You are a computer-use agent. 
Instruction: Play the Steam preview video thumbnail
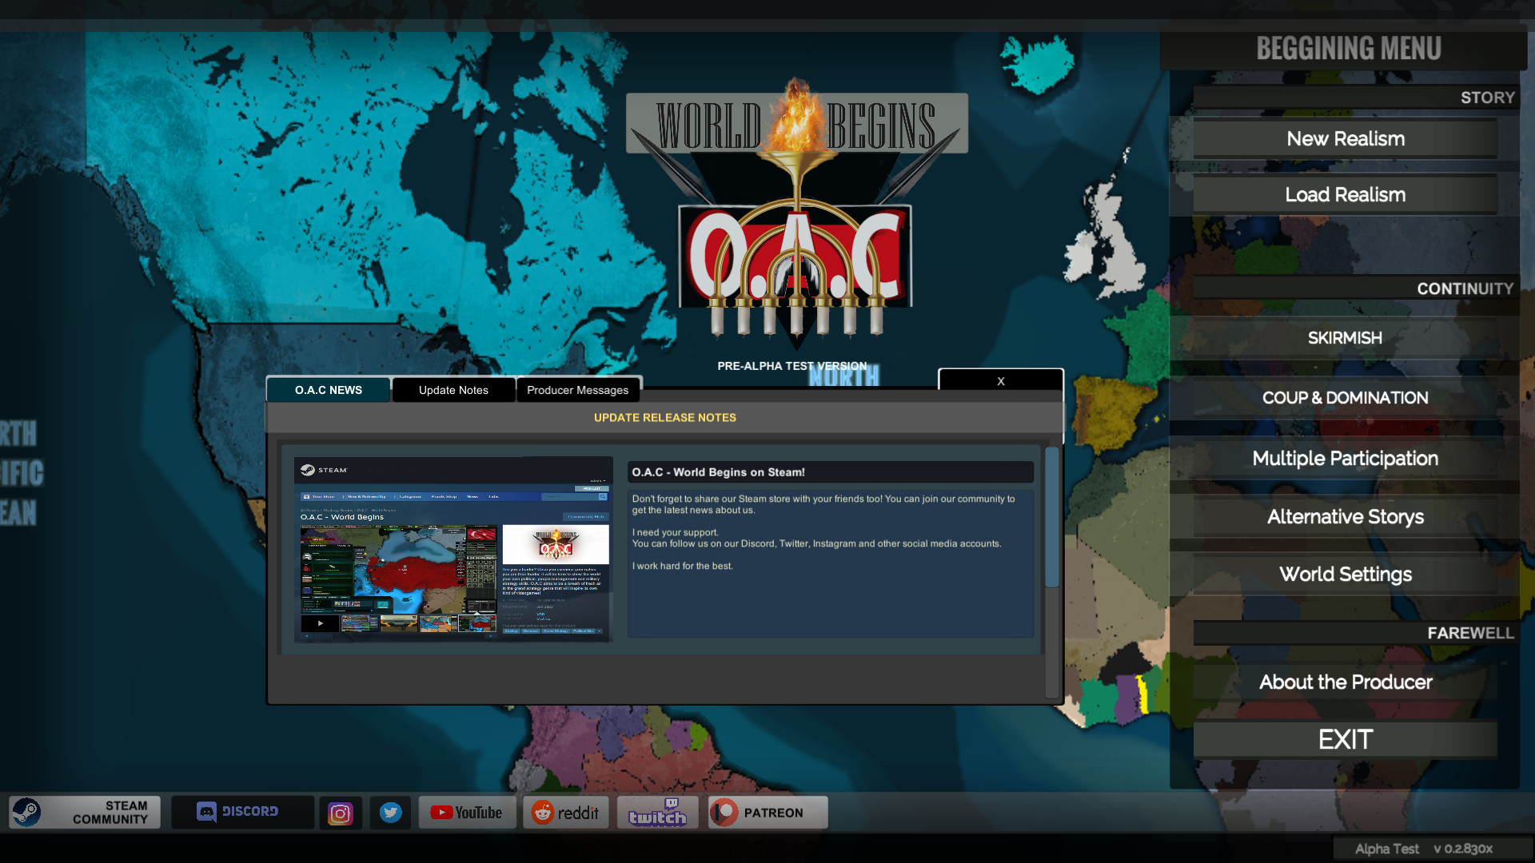[x=319, y=622]
